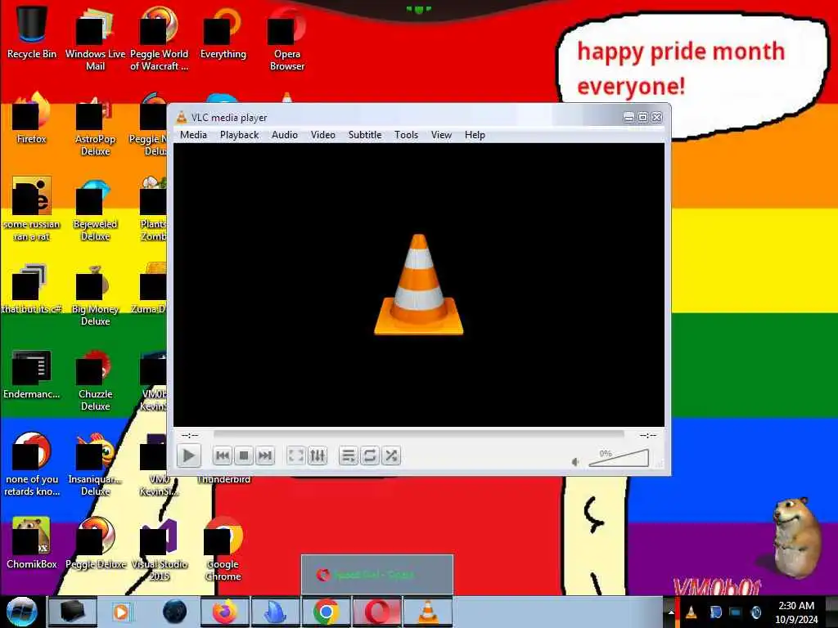Click the Next media button

pos(265,455)
